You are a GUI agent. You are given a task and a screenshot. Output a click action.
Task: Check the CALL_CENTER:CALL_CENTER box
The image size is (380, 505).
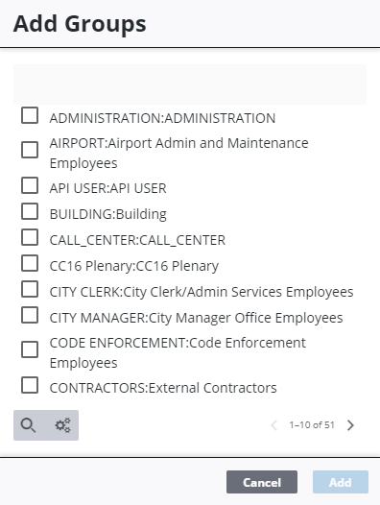(30, 237)
